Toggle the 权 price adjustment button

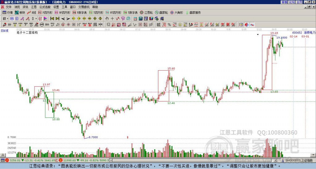click(40, 19)
